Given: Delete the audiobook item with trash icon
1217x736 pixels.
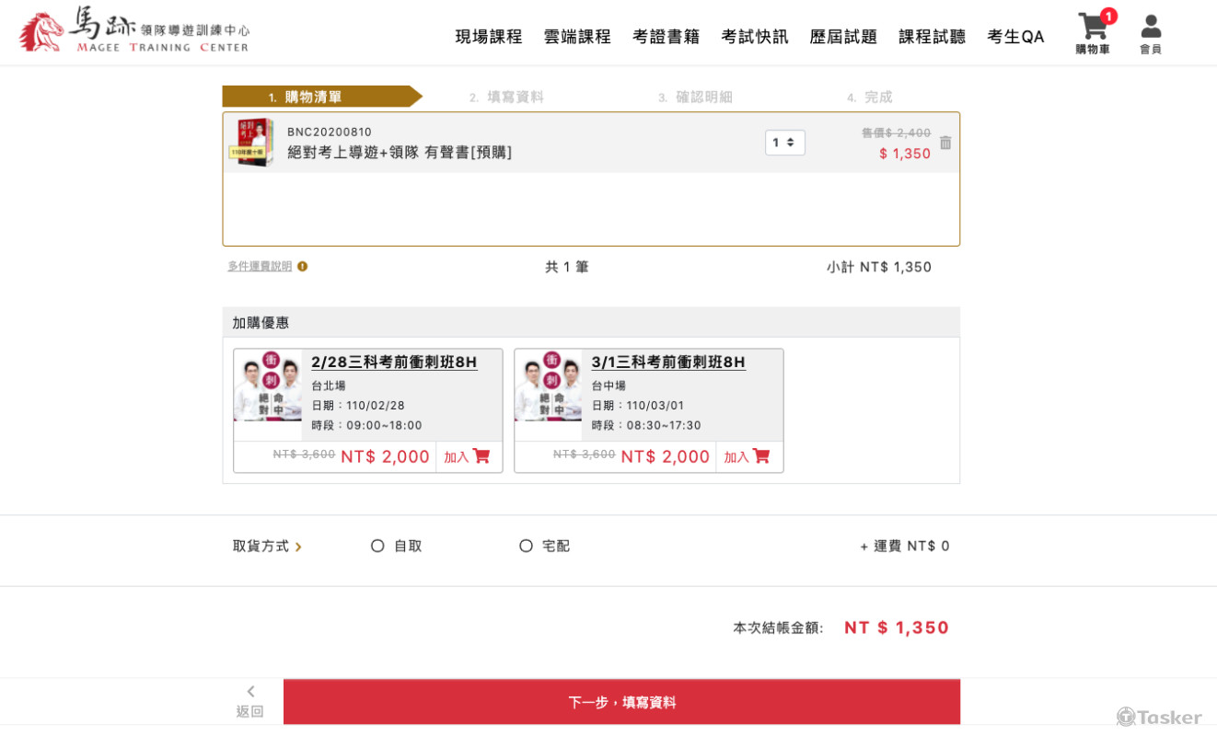Looking at the screenshot, I should pyautogui.click(x=945, y=143).
